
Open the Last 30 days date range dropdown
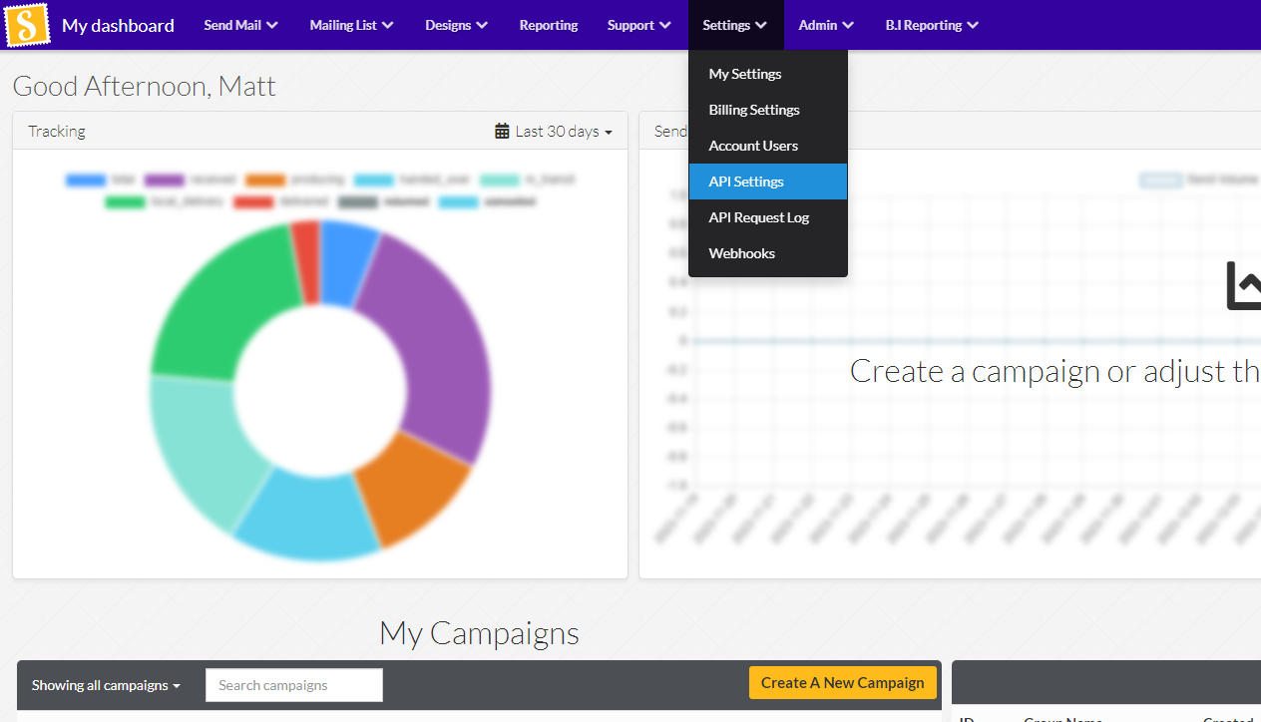pos(563,132)
